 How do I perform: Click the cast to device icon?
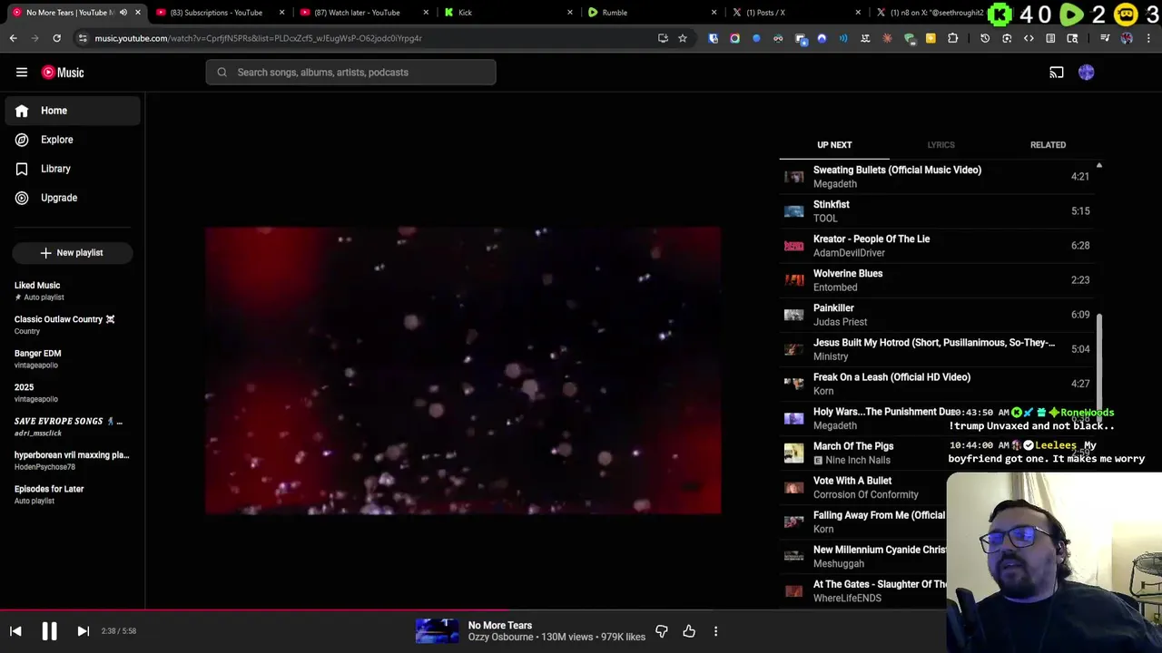pos(1057,73)
